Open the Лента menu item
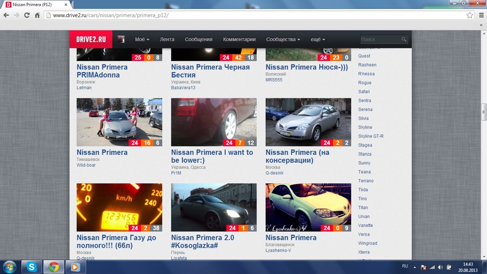This screenshot has height=274, width=487. tap(167, 40)
